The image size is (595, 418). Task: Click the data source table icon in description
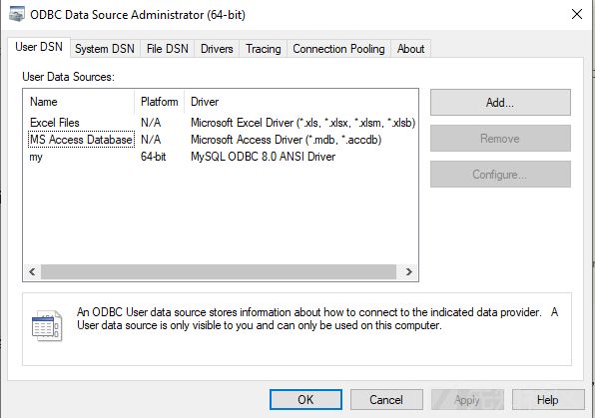tap(47, 326)
